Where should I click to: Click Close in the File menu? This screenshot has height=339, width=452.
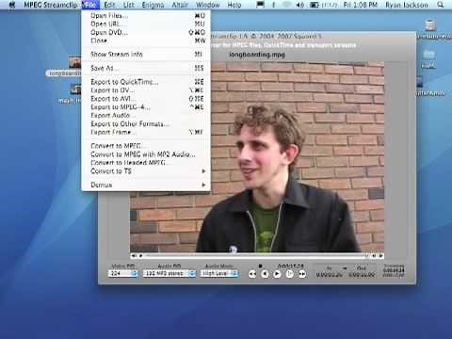coord(146,40)
